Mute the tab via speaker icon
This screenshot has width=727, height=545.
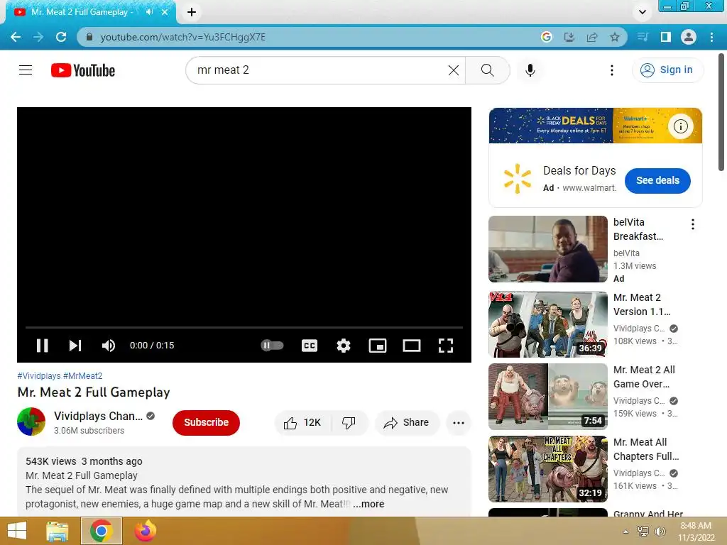click(x=149, y=12)
